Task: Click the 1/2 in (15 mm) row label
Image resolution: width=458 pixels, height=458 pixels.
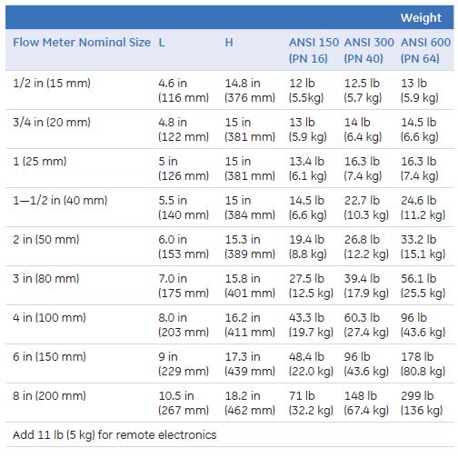Action: (x=52, y=83)
